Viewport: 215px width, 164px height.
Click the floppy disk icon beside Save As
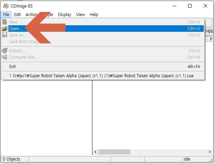tap(5, 35)
